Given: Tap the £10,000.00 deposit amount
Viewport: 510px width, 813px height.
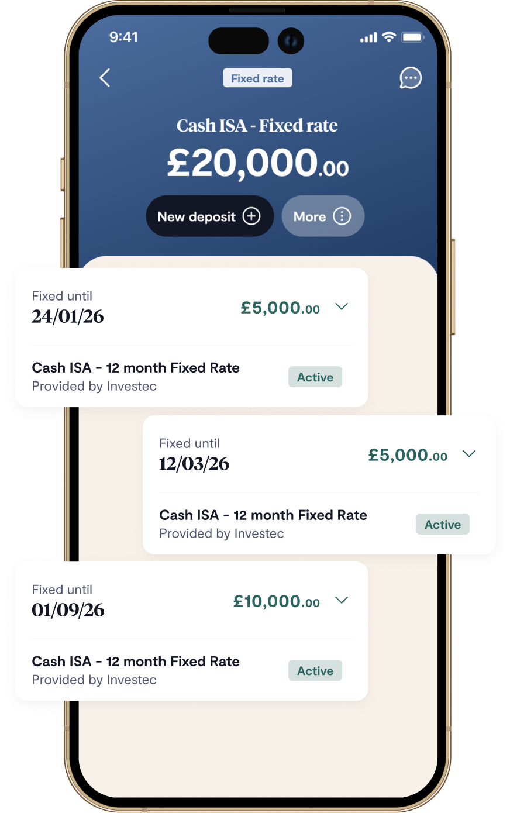Looking at the screenshot, I should point(277,601).
